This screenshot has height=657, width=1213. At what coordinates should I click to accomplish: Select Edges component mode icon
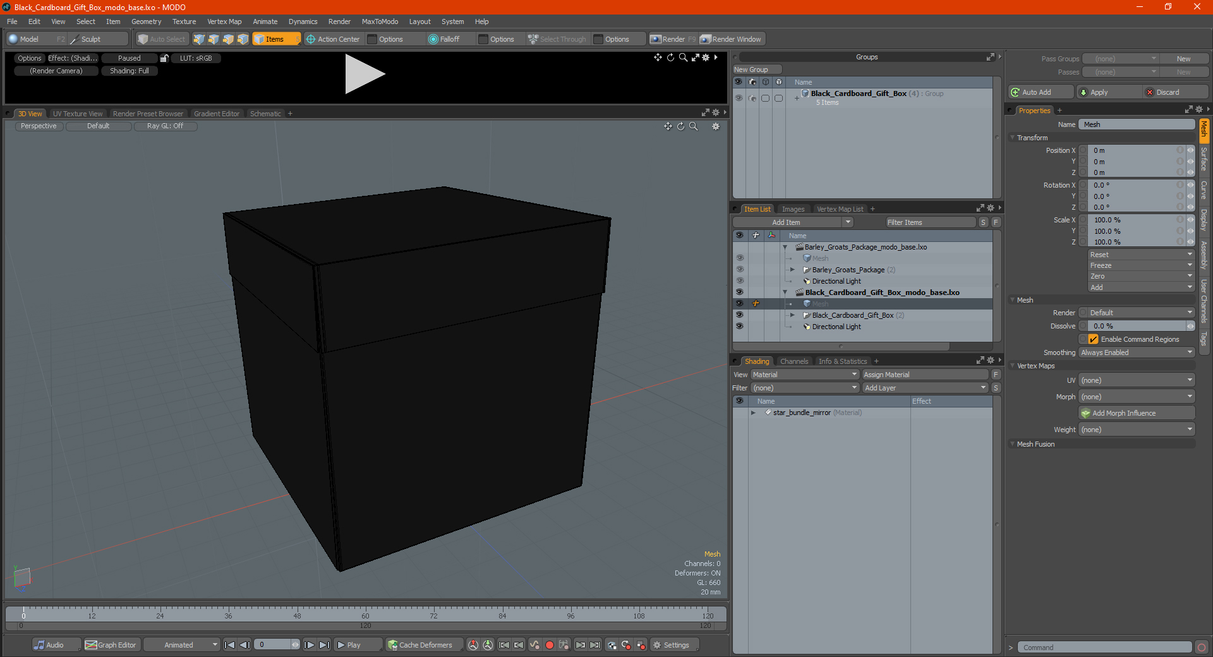pos(214,39)
